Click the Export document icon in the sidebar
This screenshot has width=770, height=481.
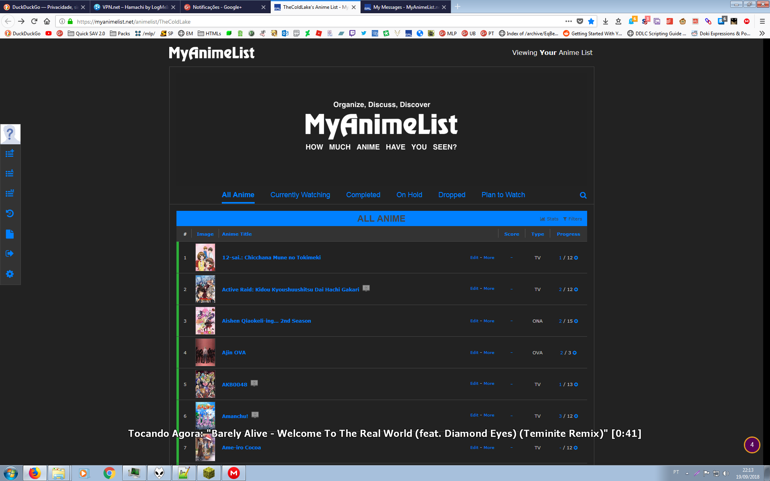pos(10,234)
